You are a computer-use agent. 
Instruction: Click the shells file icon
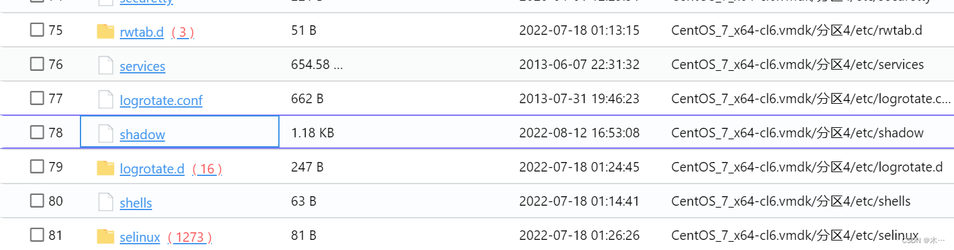click(x=105, y=203)
